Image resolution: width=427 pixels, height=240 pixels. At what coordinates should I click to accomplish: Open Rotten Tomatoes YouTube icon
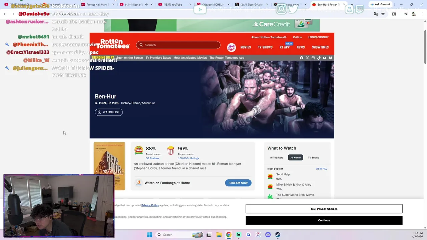[x=325, y=58]
